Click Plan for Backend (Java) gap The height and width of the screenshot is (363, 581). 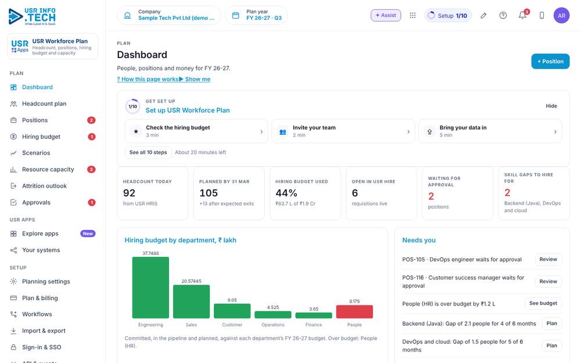(551, 324)
